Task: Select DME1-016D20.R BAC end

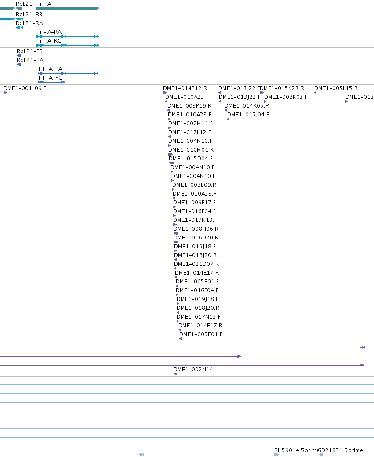Action: pyautogui.click(x=196, y=238)
